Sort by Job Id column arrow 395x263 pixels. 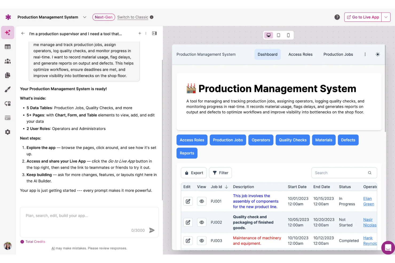[x=226, y=187]
